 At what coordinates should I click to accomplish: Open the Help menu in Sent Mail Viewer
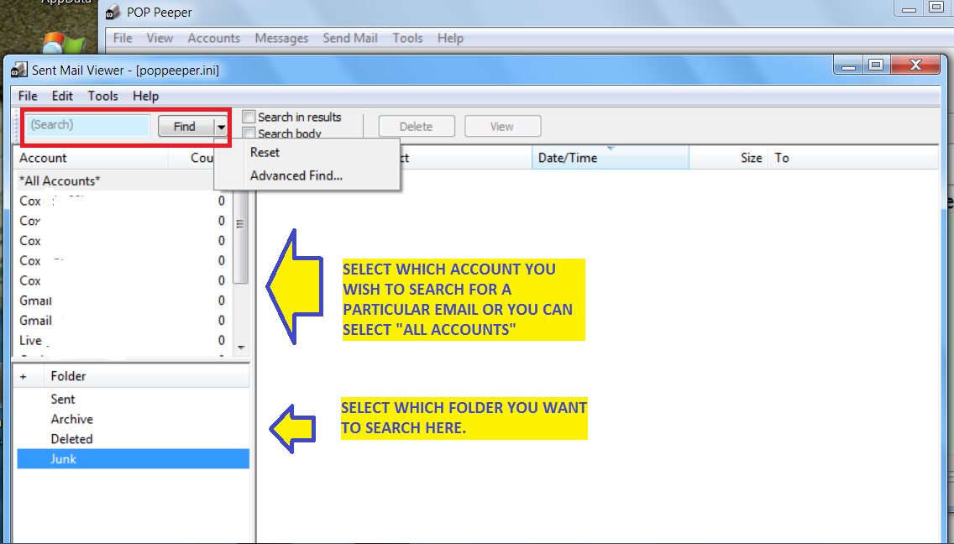tap(146, 97)
